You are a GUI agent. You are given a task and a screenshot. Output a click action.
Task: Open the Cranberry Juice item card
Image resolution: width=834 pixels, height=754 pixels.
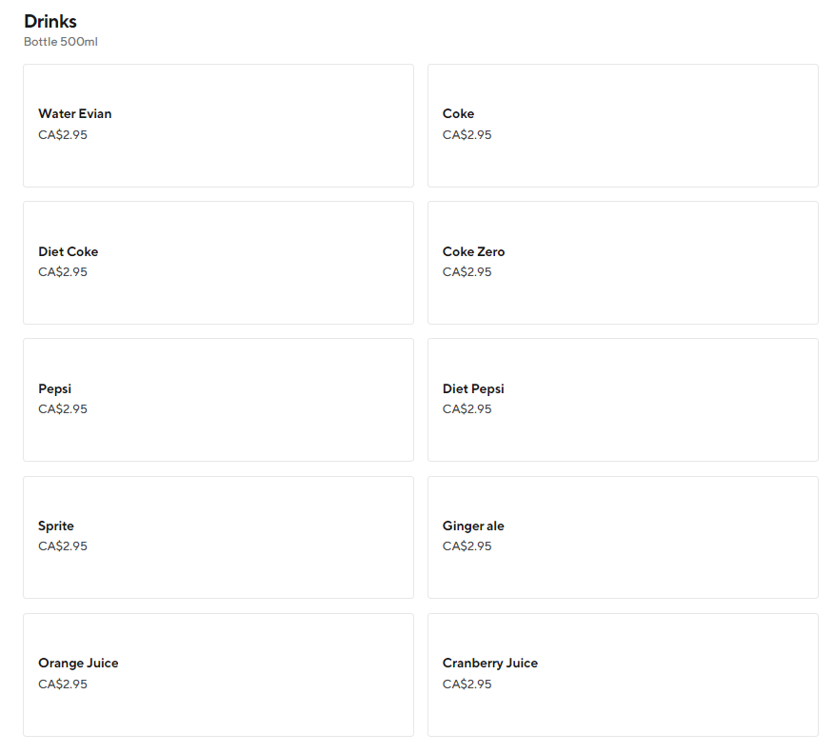tap(623, 674)
